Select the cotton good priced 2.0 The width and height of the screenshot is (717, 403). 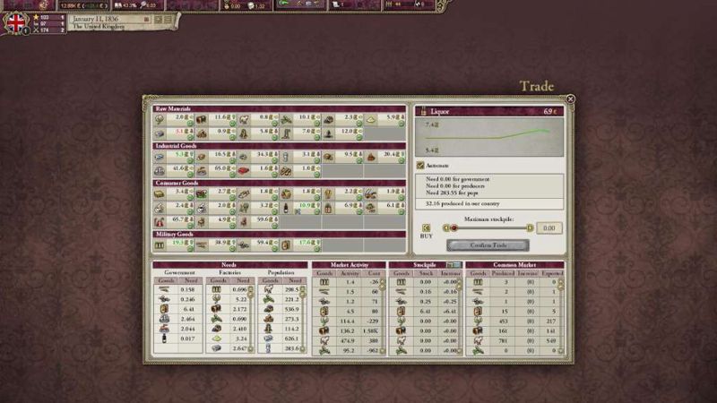[x=173, y=120]
